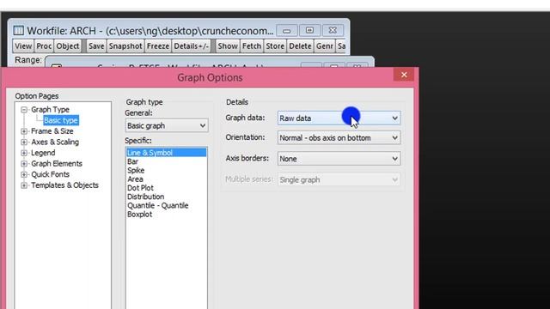Expand the Quick Fonts node
Image resolution: width=550 pixels, height=309 pixels.
tap(24, 174)
